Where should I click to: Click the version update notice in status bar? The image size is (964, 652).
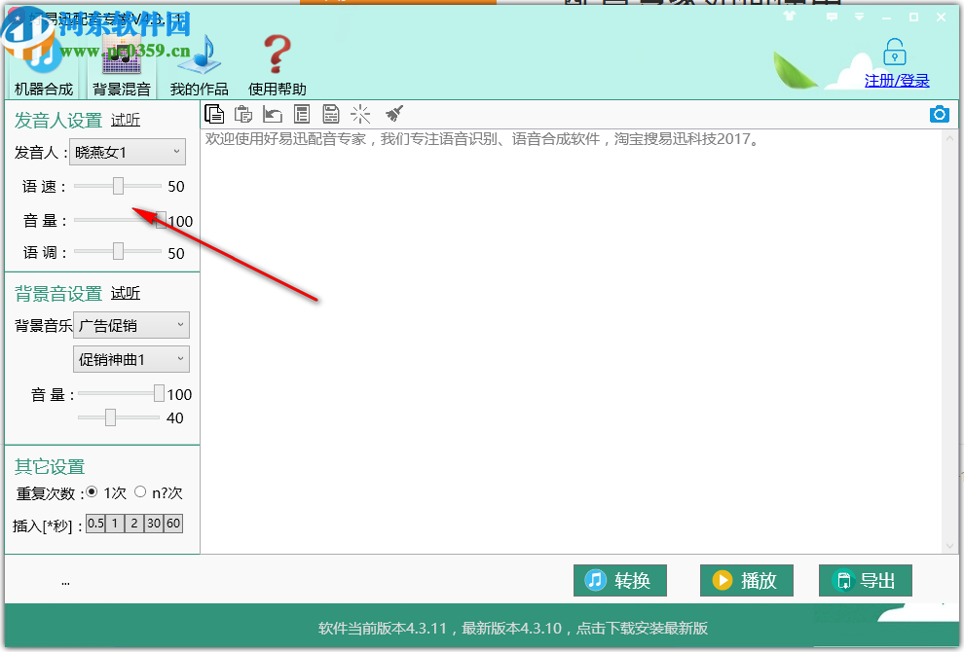coord(513,628)
